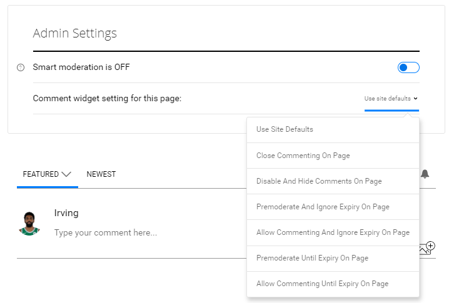This screenshot has width=449, height=303.
Task: Expand the Featured sort chevron
Action: click(66, 174)
